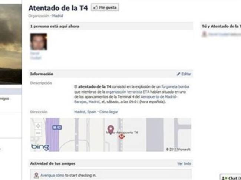The height and width of the screenshot is (180, 241).
Task: Click the map location pin marker
Action: (110, 130)
